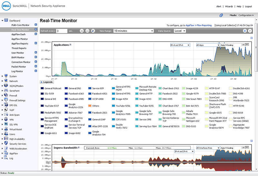
Task: Open Firewall section icon
Action: [x=6, y=95]
